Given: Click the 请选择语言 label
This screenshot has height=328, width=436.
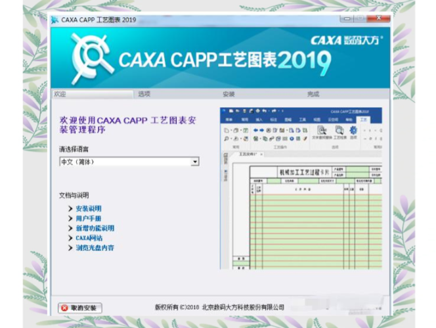Looking at the screenshot, I should coord(74,149).
